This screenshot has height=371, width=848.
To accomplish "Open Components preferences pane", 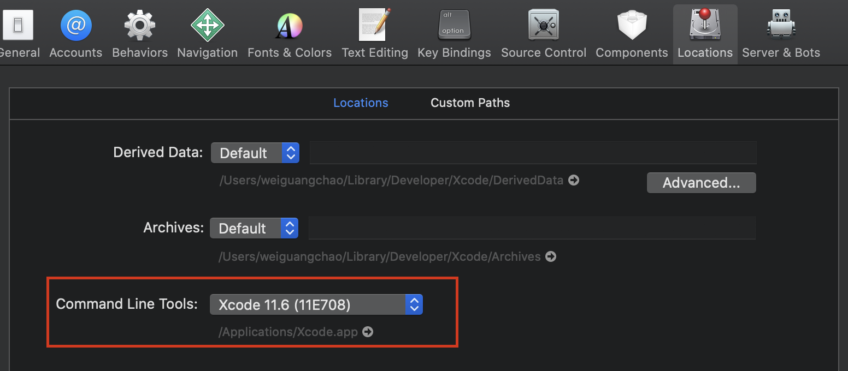I will pyautogui.click(x=632, y=33).
